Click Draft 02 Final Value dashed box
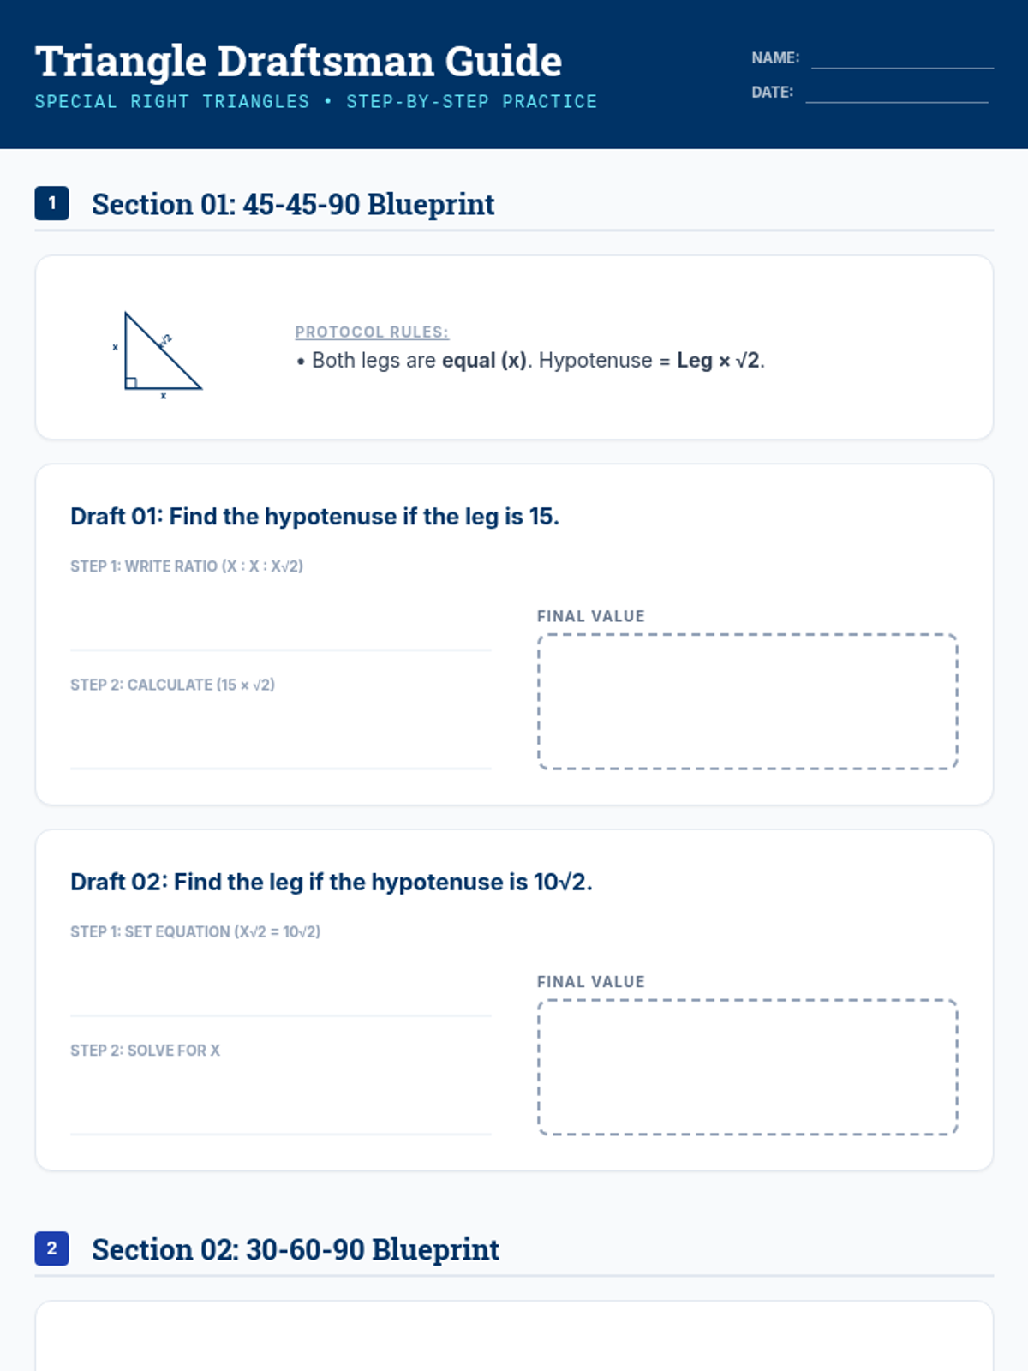Image resolution: width=1028 pixels, height=1371 pixels. [747, 1068]
